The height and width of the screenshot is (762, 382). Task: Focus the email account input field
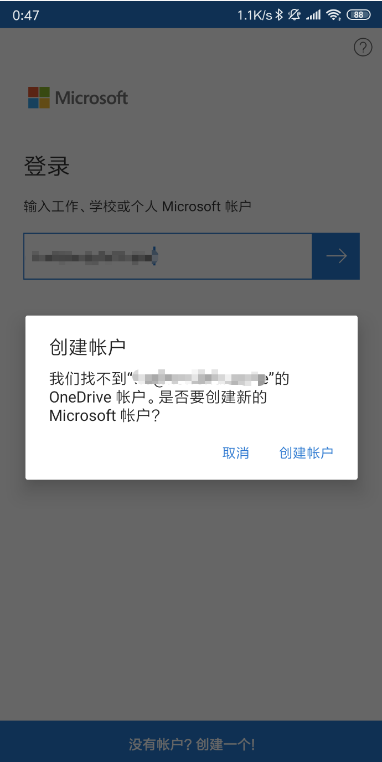tap(168, 256)
